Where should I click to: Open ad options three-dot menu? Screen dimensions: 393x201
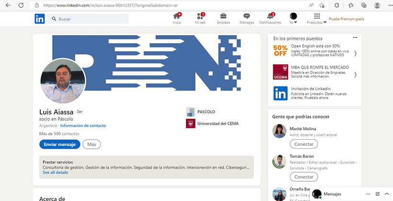pyautogui.click(x=355, y=37)
